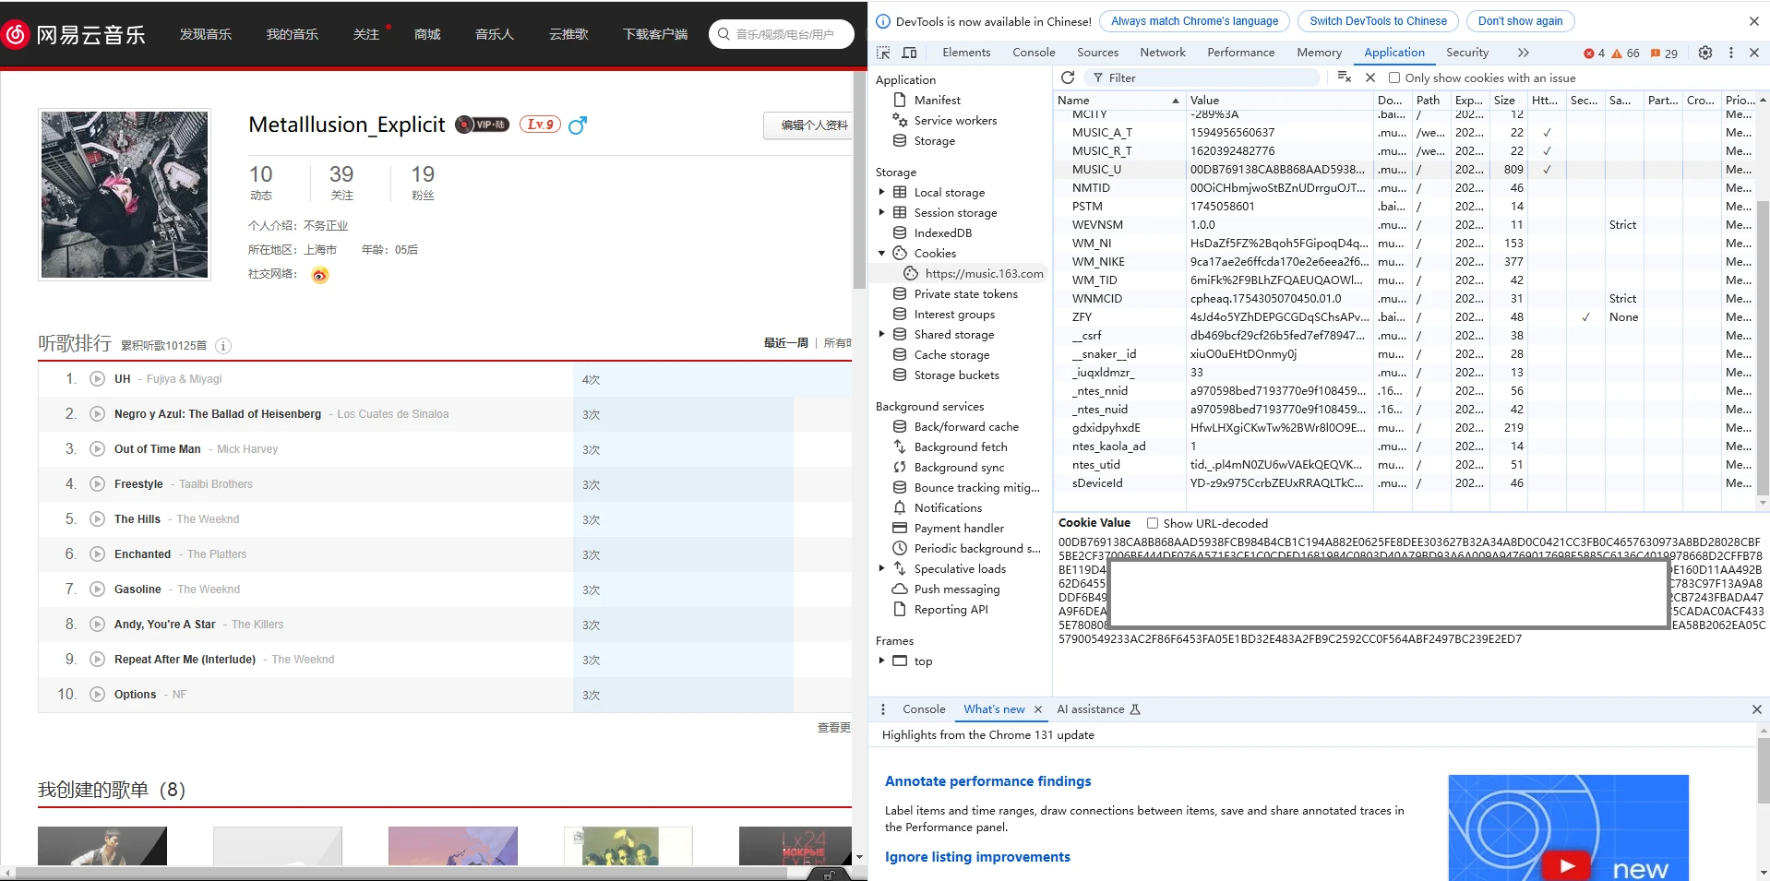
Task: Check Show URL-decoded option
Action: pos(1153,523)
